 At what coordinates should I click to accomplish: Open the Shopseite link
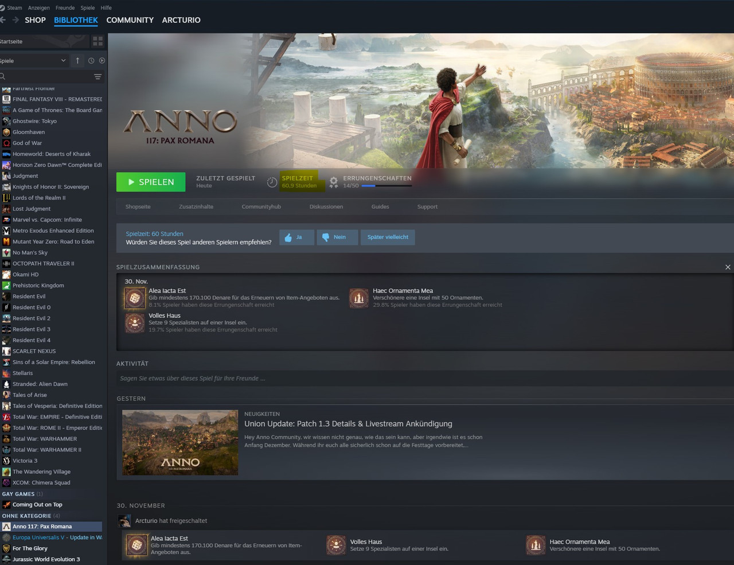(x=138, y=206)
